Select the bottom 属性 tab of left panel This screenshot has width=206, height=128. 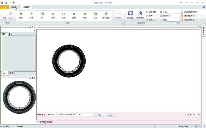coord(5,73)
